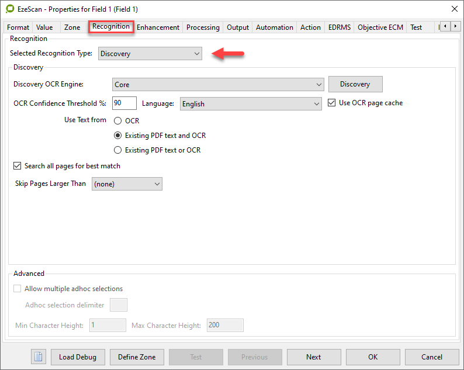Expand the Skip Pages Larger Than dropdown
This screenshot has height=370, width=464.
[x=127, y=184]
